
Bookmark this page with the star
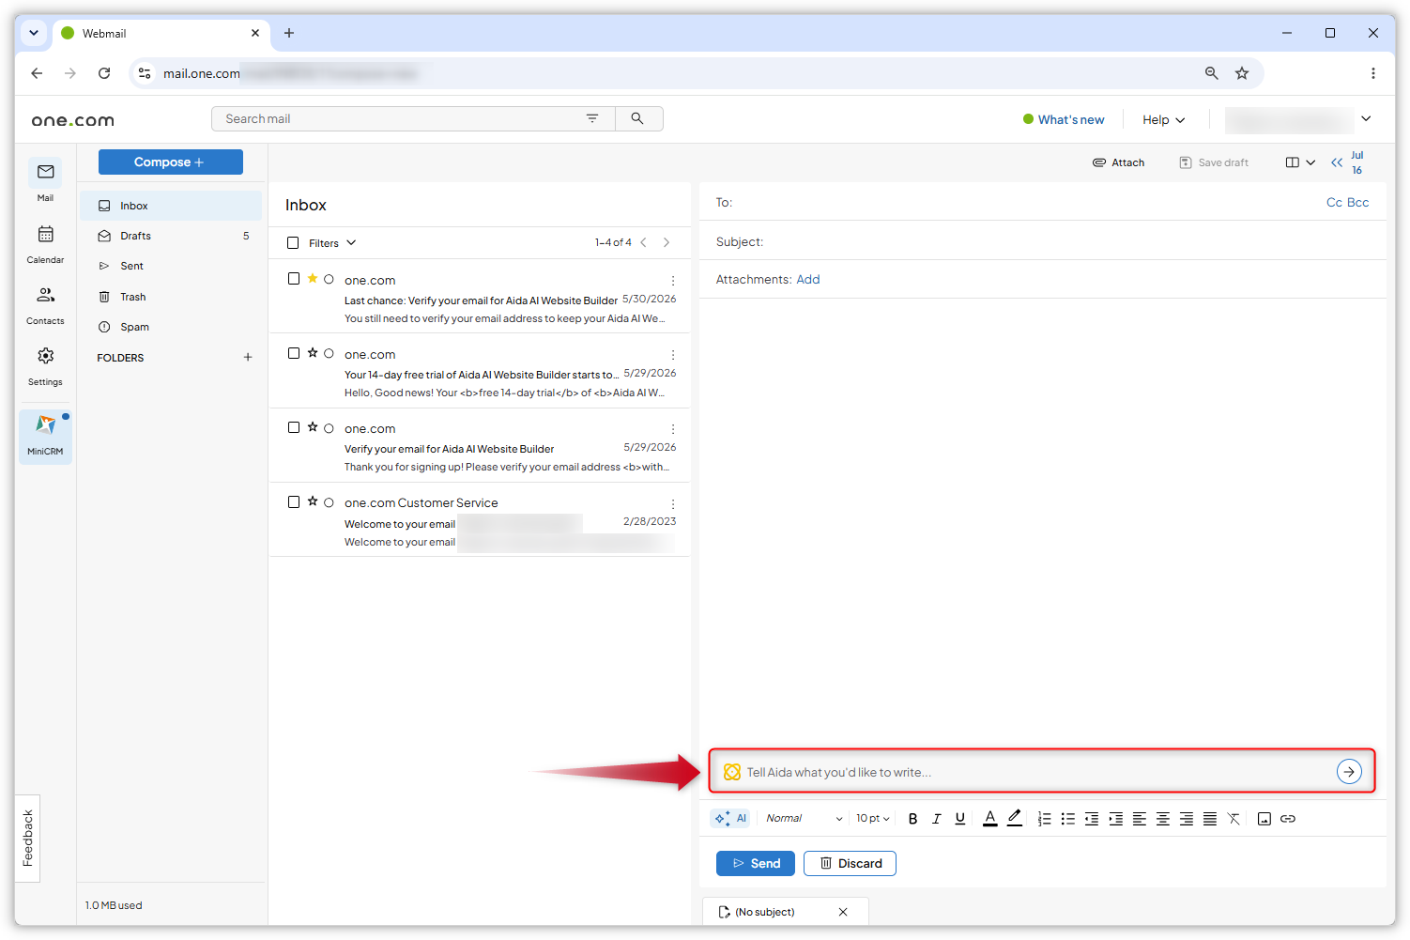(x=1242, y=73)
